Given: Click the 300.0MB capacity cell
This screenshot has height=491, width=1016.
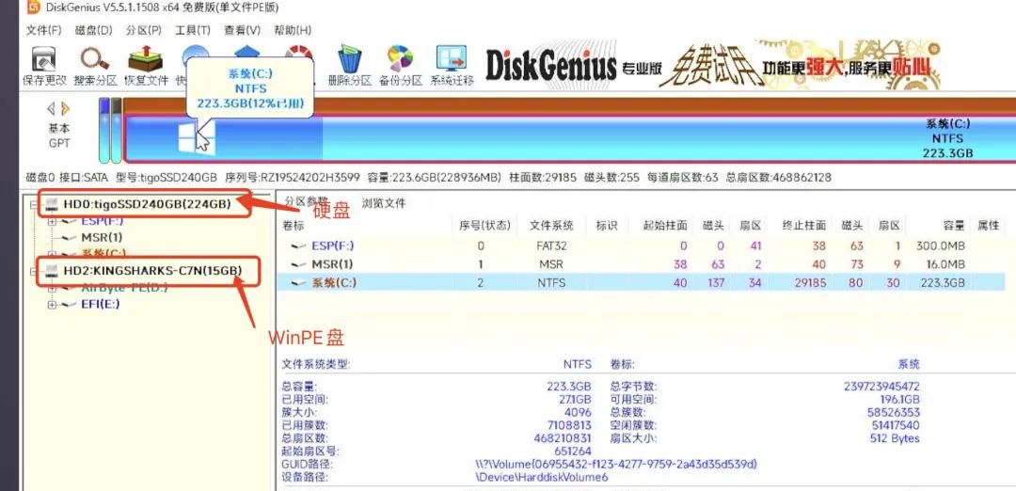Looking at the screenshot, I should coord(941,246).
